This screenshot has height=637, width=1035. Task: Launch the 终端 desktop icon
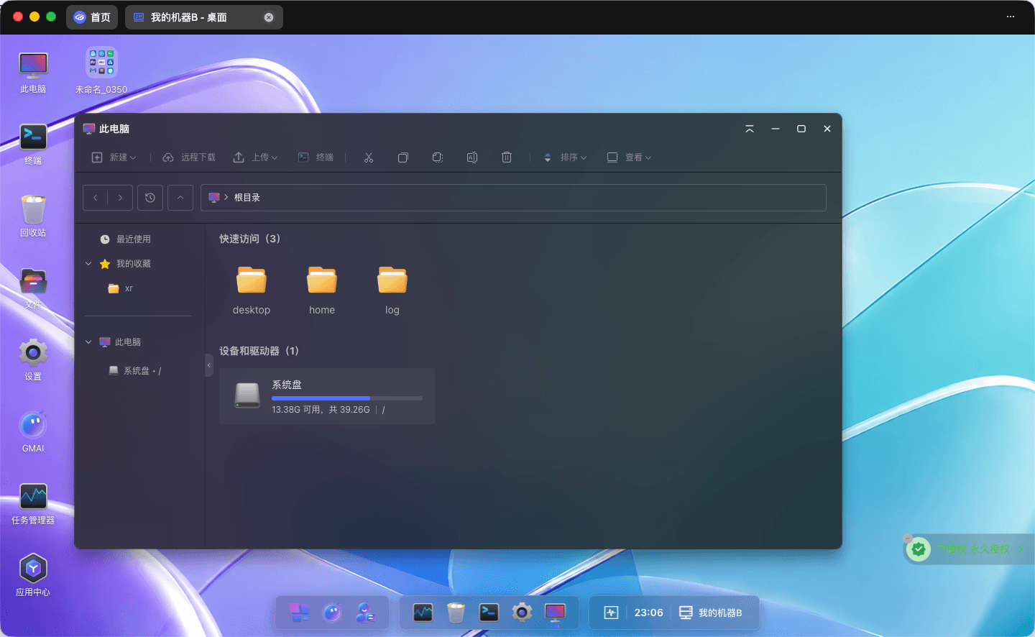click(x=33, y=145)
